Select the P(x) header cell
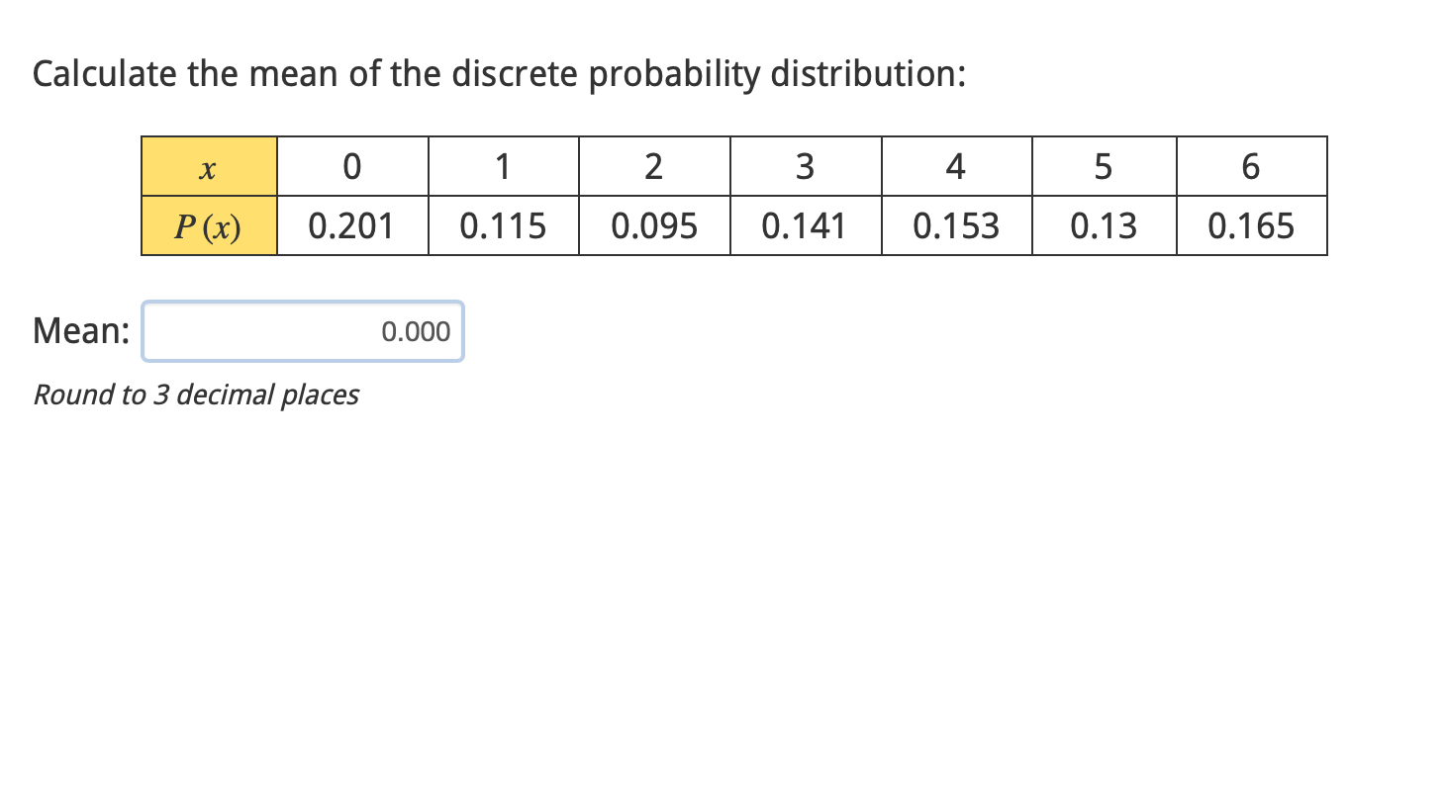 [208, 224]
